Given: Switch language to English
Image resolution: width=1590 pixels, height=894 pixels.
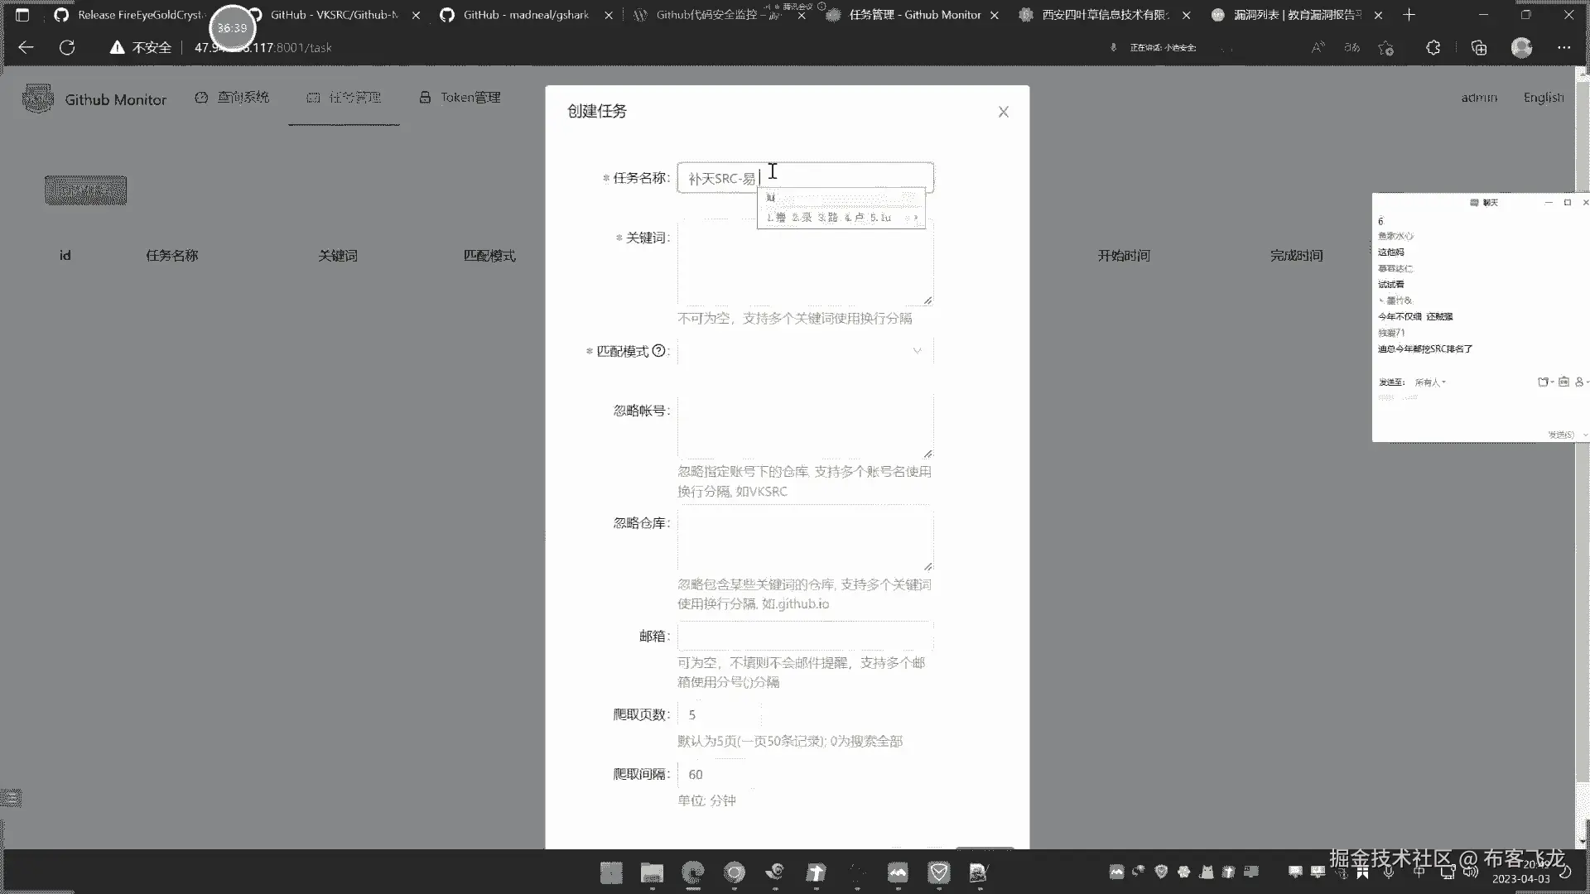Looking at the screenshot, I should click(1543, 98).
